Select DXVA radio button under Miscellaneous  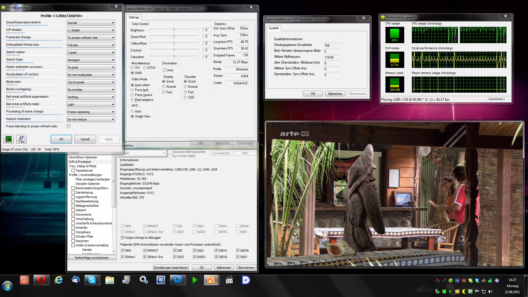(x=145, y=68)
